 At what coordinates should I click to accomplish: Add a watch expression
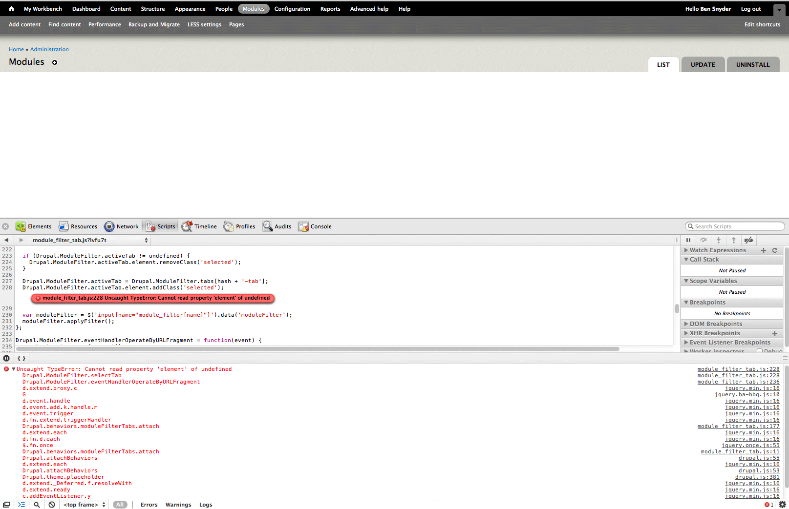pyautogui.click(x=764, y=250)
